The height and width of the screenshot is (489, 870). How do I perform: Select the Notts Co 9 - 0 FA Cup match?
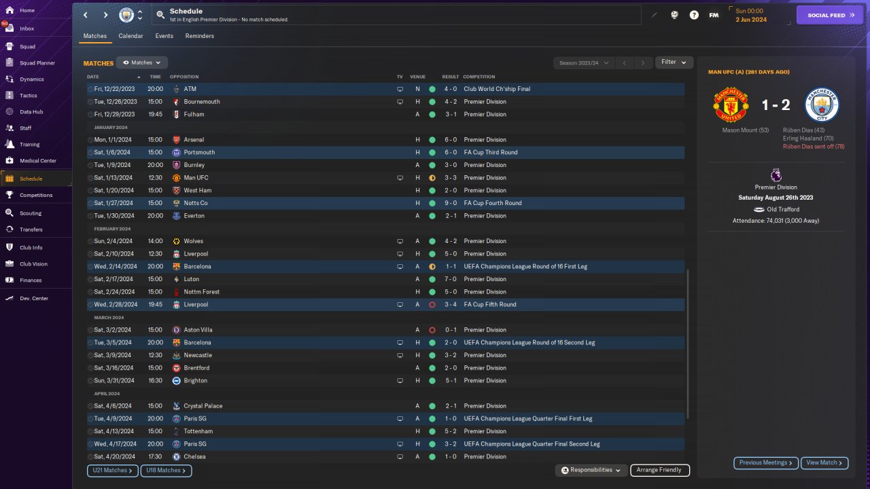(x=385, y=203)
